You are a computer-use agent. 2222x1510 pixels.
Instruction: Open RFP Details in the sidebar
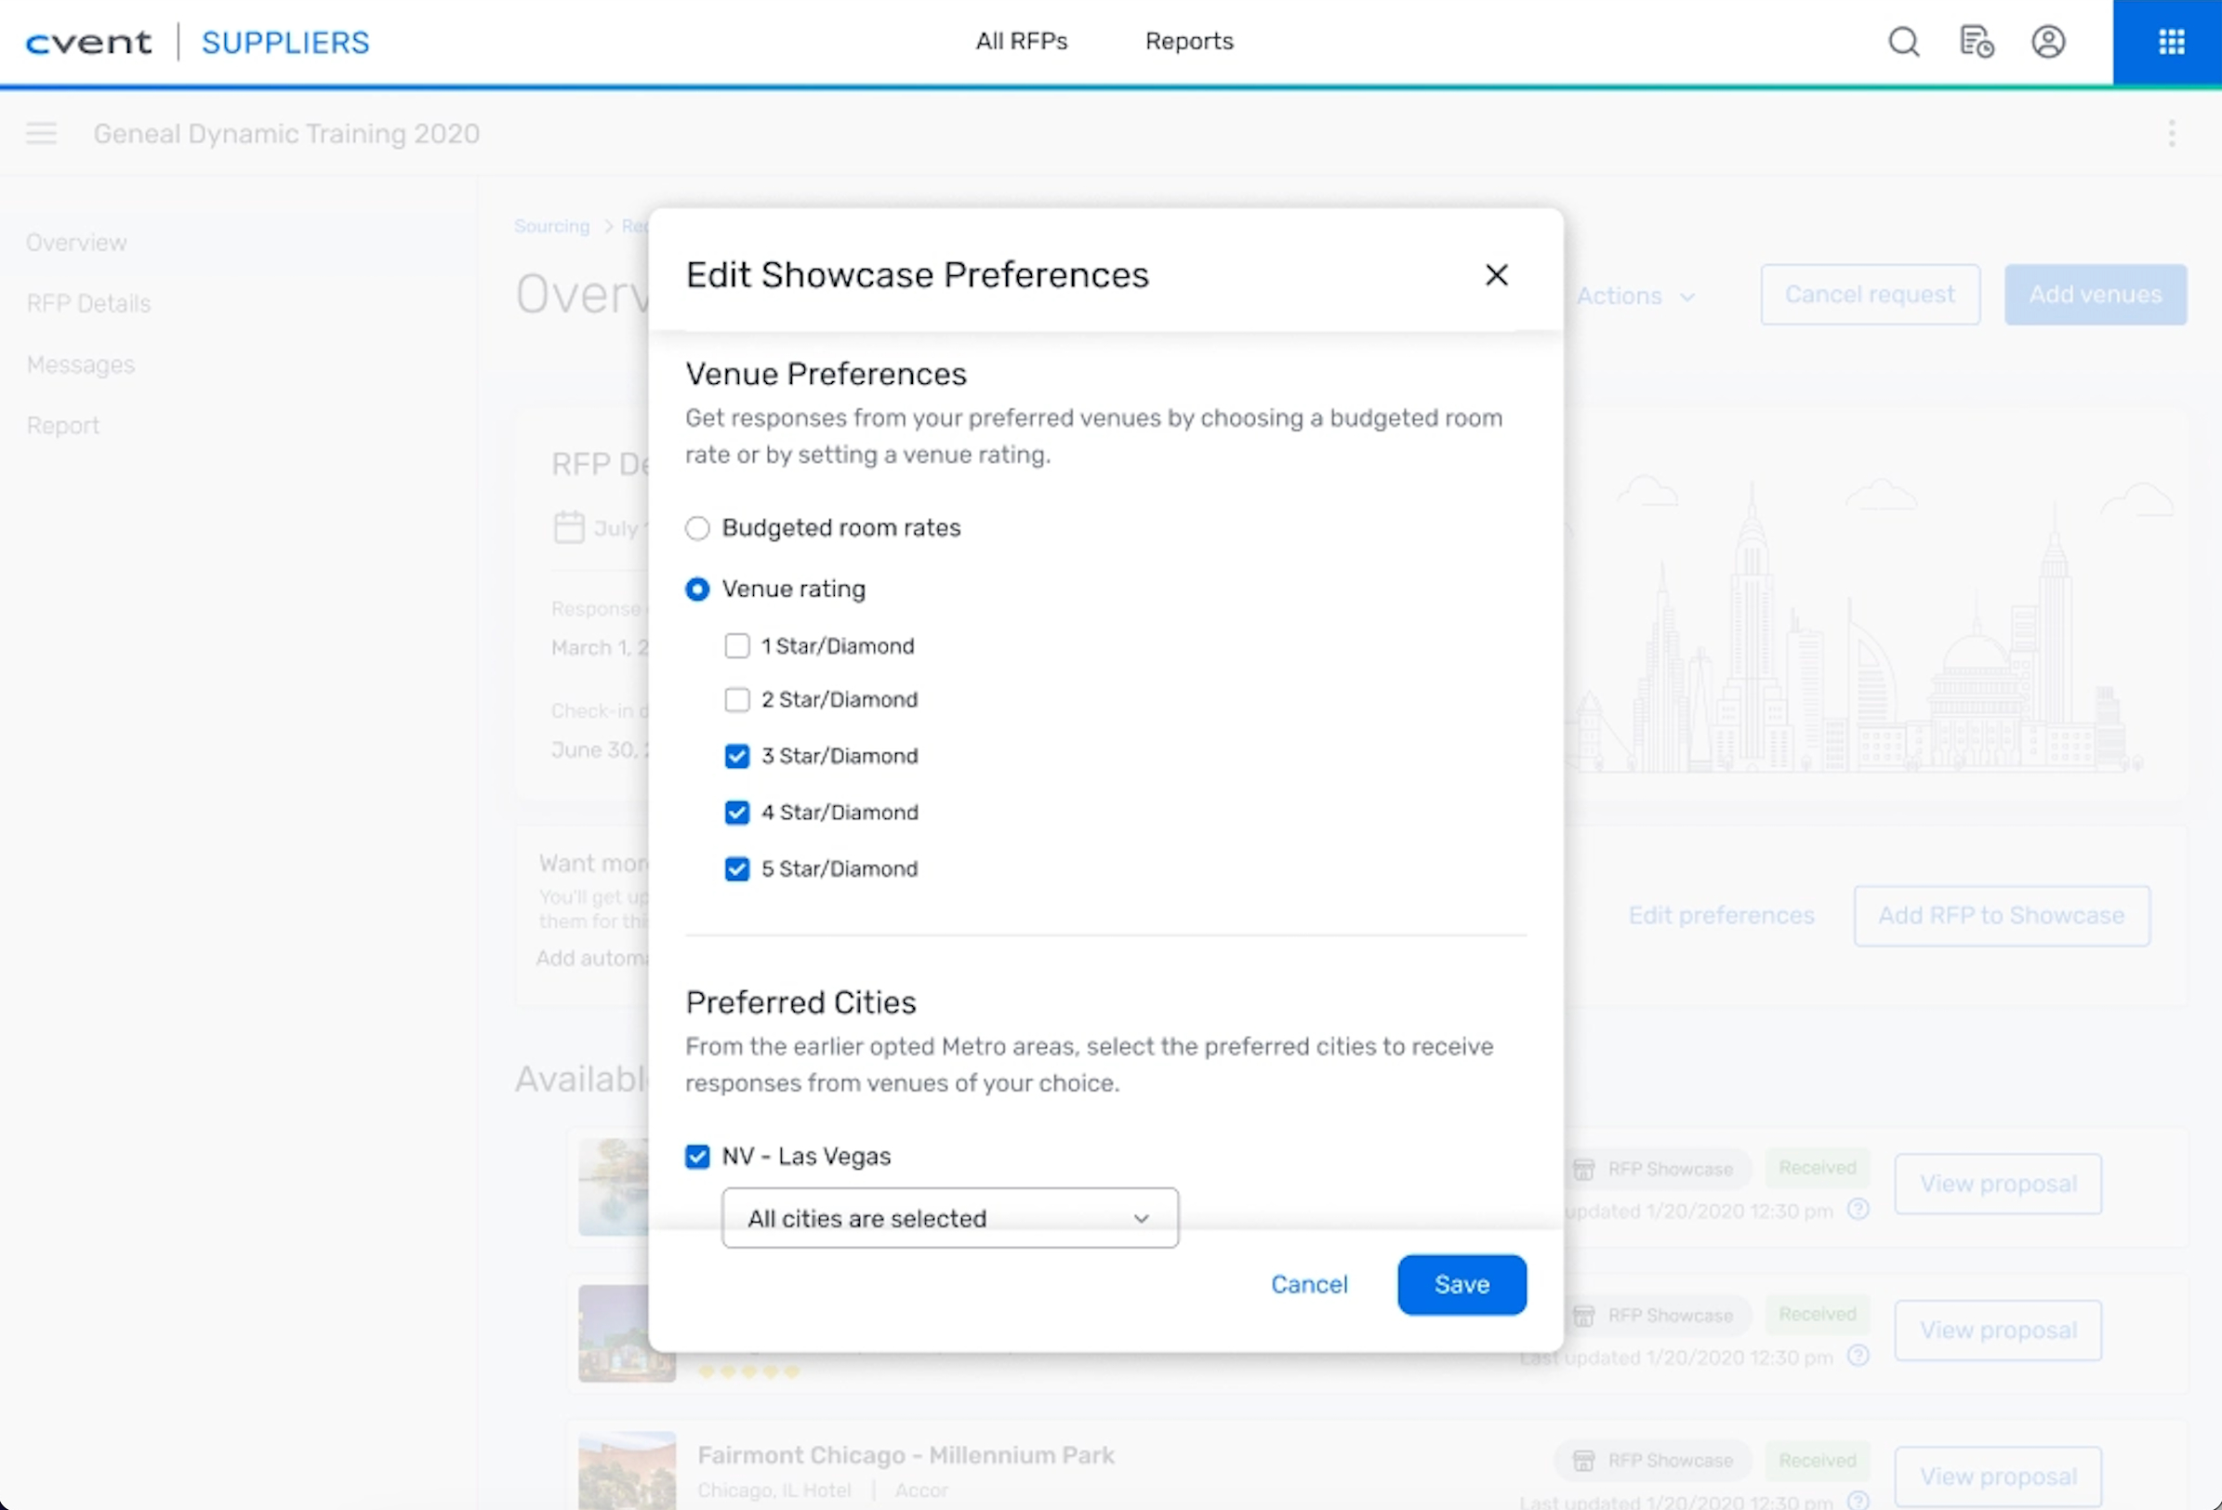[89, 304]
